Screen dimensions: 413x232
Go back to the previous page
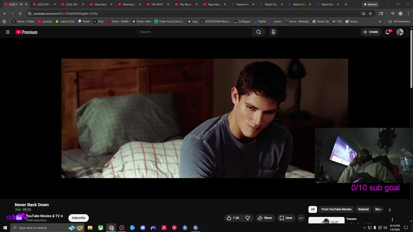click(5, 14)
